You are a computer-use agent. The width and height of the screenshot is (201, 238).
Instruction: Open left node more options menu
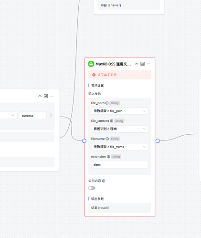click(x=52, y=96)
